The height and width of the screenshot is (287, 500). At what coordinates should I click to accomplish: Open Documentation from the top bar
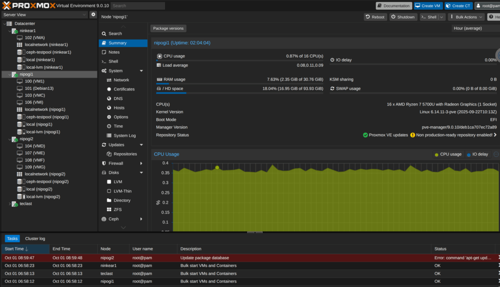(x=394, y=6)
